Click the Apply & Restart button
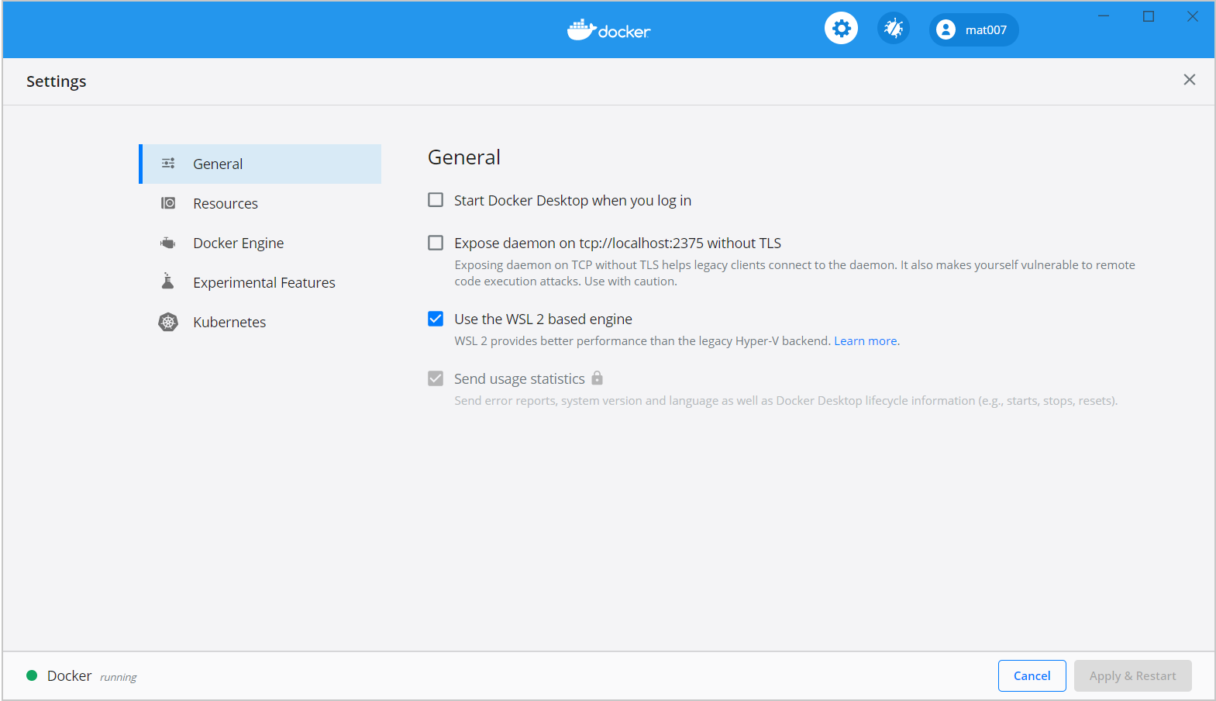Screen dimensions: 1216x701 [x=1132, y=675]
